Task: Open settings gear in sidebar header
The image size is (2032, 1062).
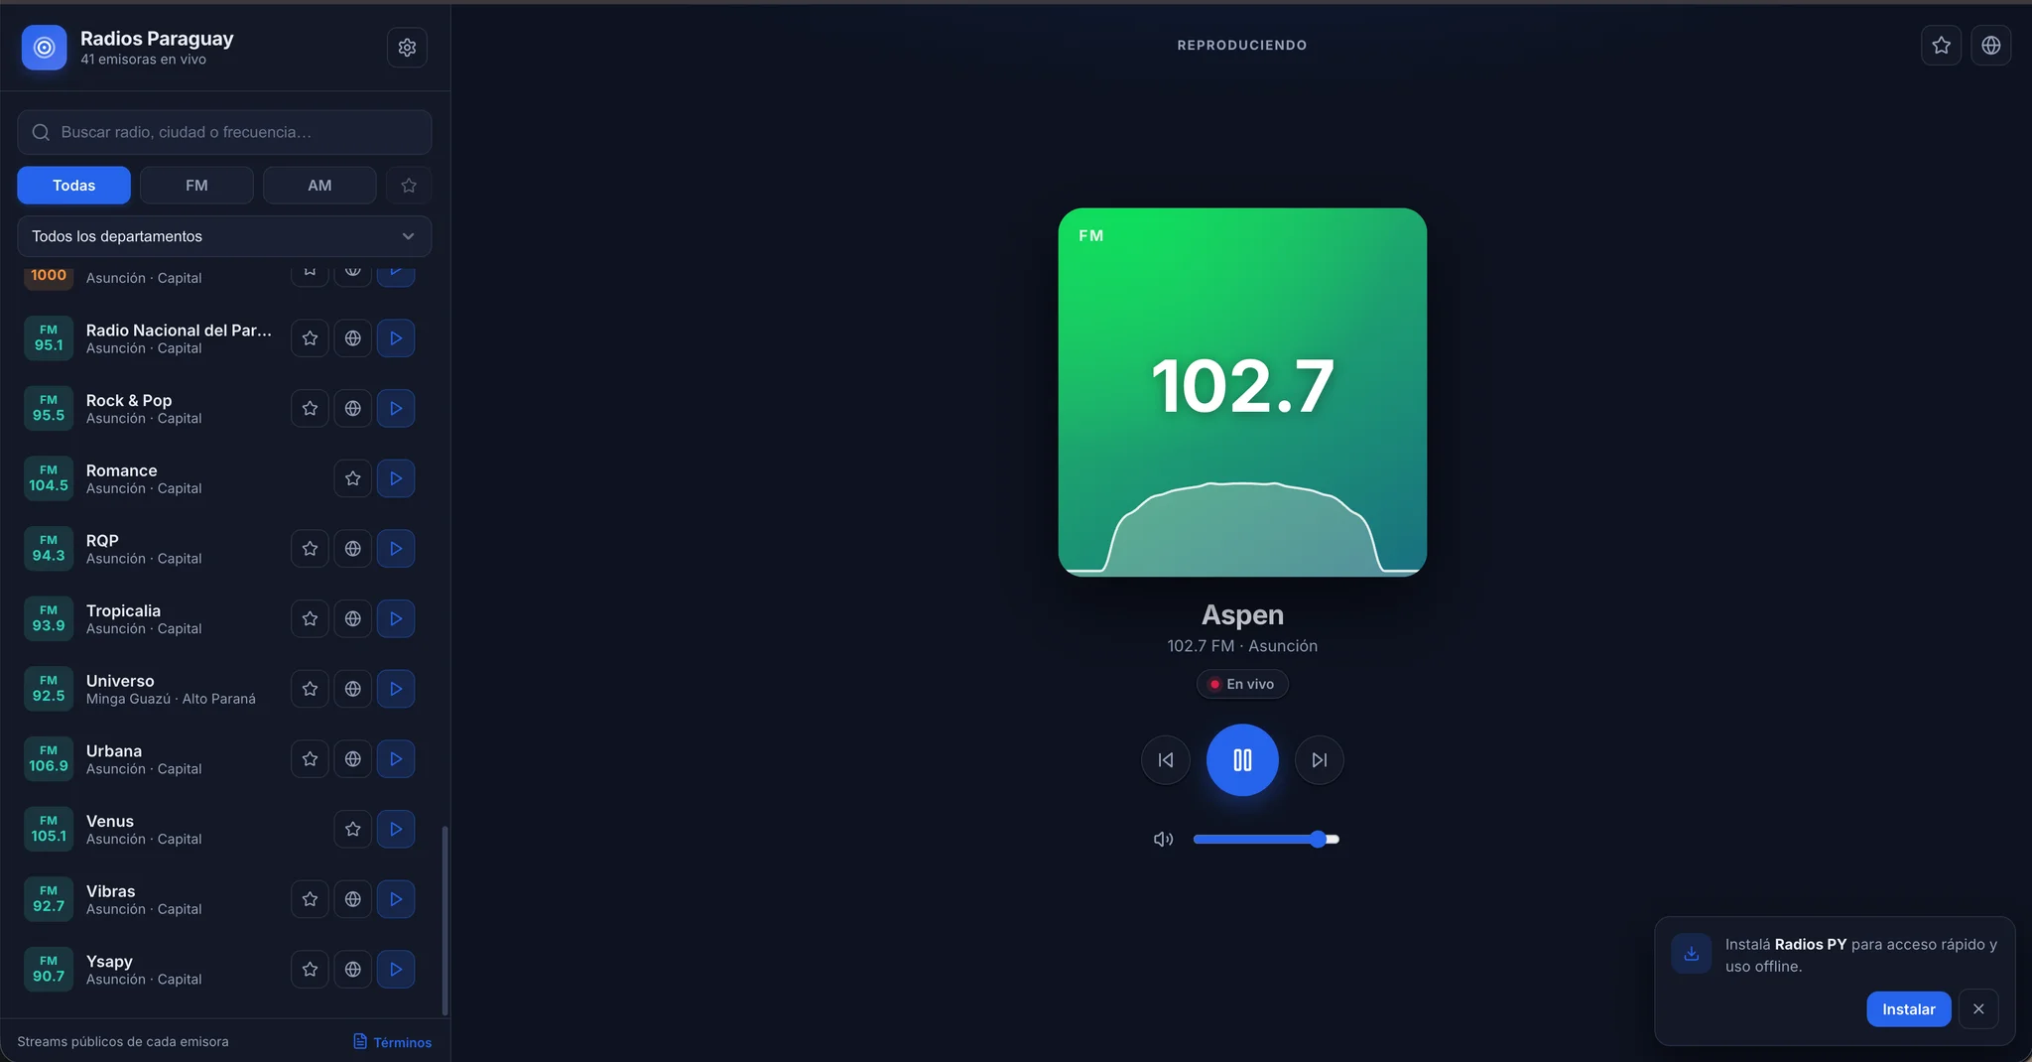Action: 407,47
